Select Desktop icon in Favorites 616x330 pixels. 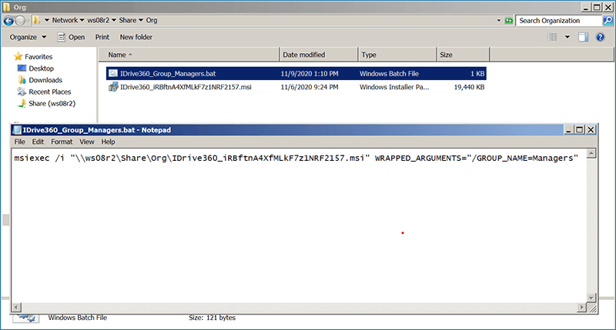[22, 68]
